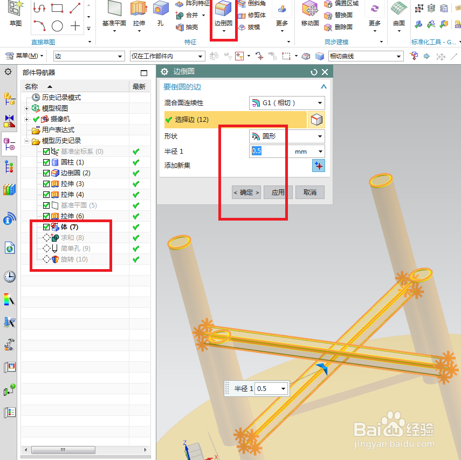Click the body selection cube icon
The height and width of the screenshot is (460, 461).
pos(316,120)
